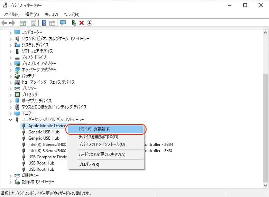Click the update driver toolbar icon
This screenshot has height=197, width=269.
tap(74, 23)
